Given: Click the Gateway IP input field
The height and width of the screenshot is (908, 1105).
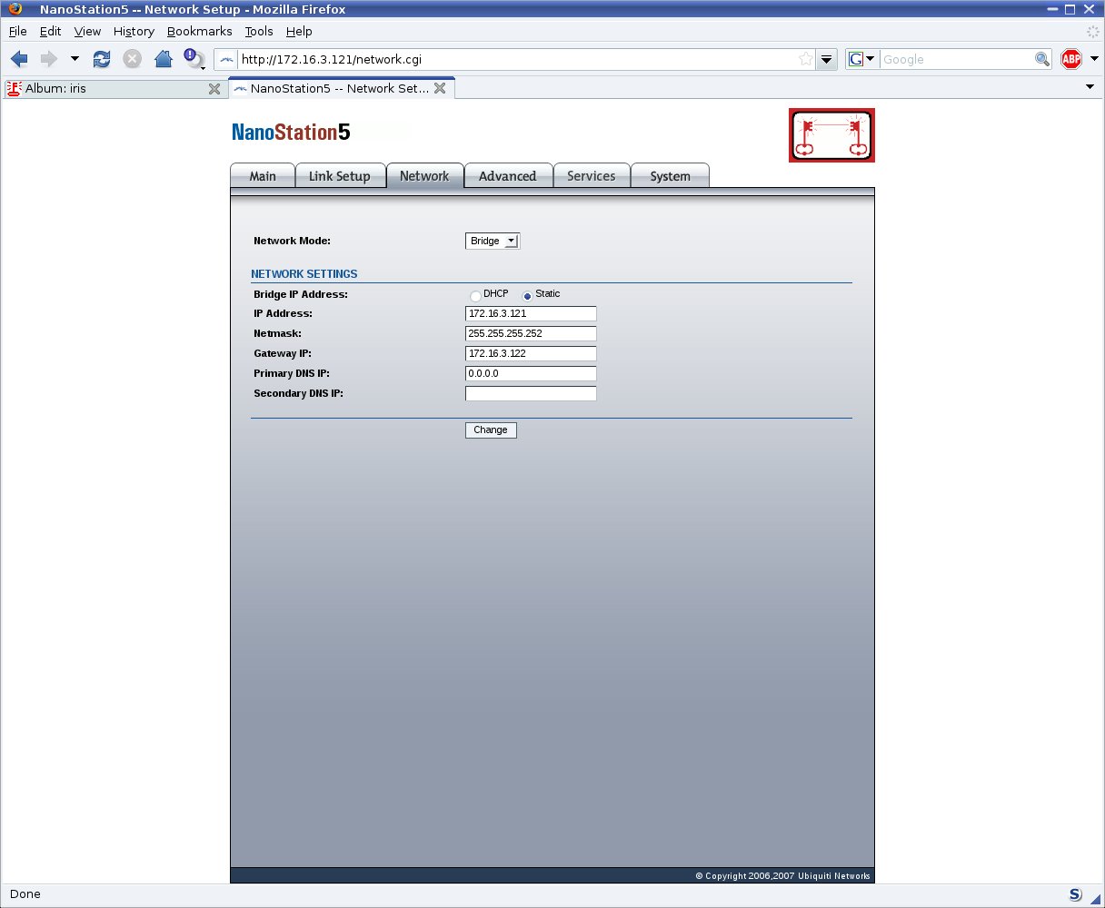Looking at the screenshot, I should pyautogui.click(x=531, y=353).
